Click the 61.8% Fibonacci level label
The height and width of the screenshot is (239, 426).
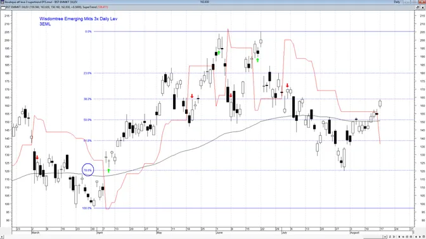[87, 140]
